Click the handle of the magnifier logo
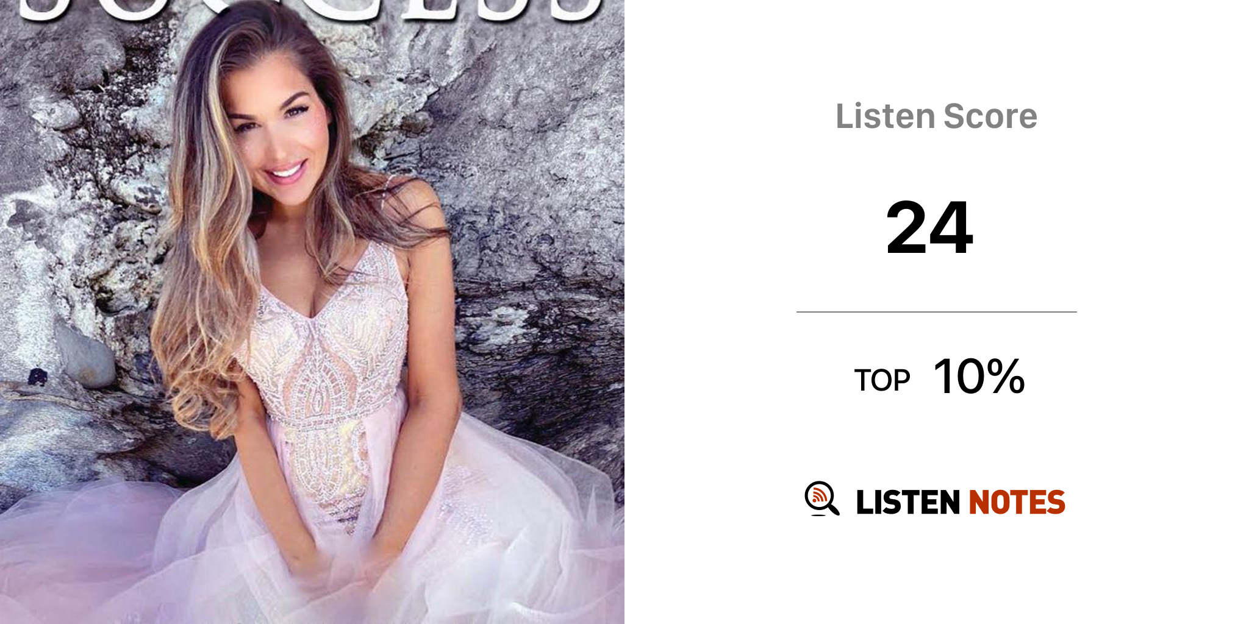This screenshot has height=624, width=1249. [x=832, y=509]
